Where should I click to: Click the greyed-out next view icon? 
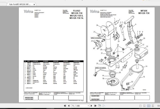point(104,106)
